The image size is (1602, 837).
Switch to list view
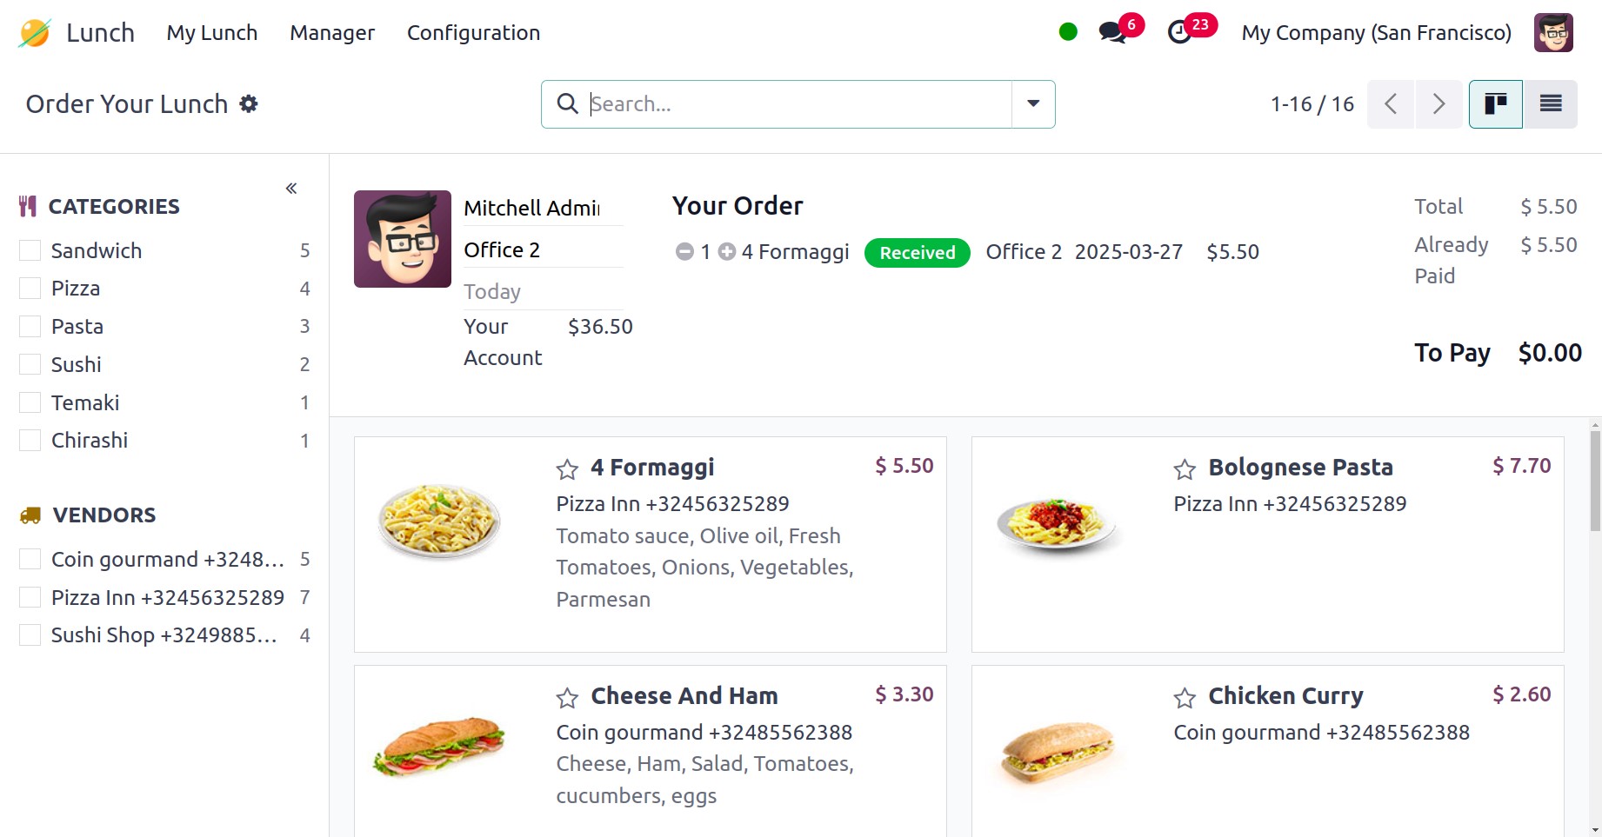point(1550,104)
